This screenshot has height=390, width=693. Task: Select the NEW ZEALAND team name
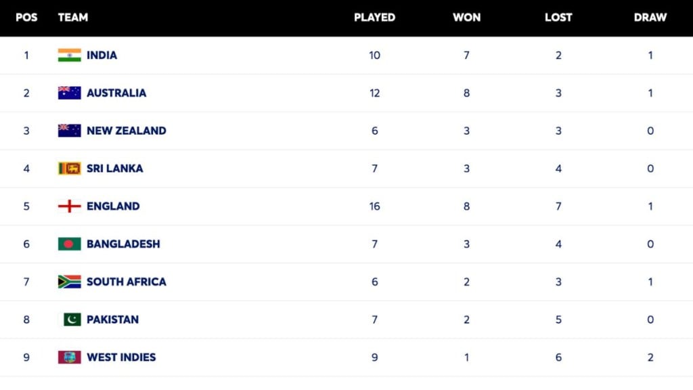(x=126, y=131)
